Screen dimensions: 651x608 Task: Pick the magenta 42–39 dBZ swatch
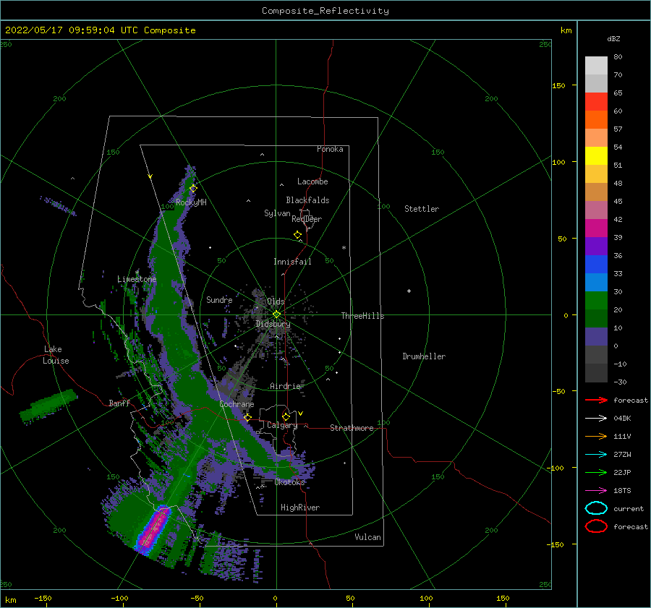(x=596, y=228)
